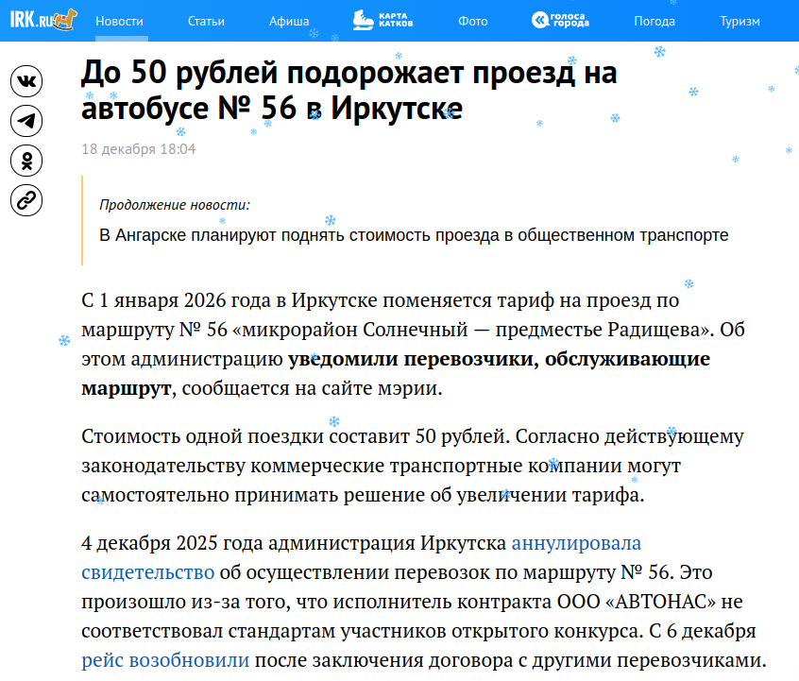Viewport: 799px width, 681px height.
Task: Share the article on VK
Action: point(26,81)
